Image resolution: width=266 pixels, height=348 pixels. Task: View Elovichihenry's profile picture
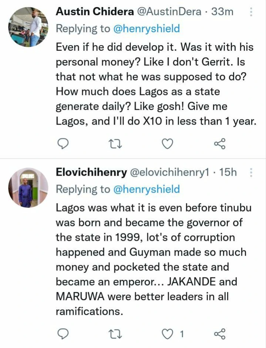tap(28, 187)
